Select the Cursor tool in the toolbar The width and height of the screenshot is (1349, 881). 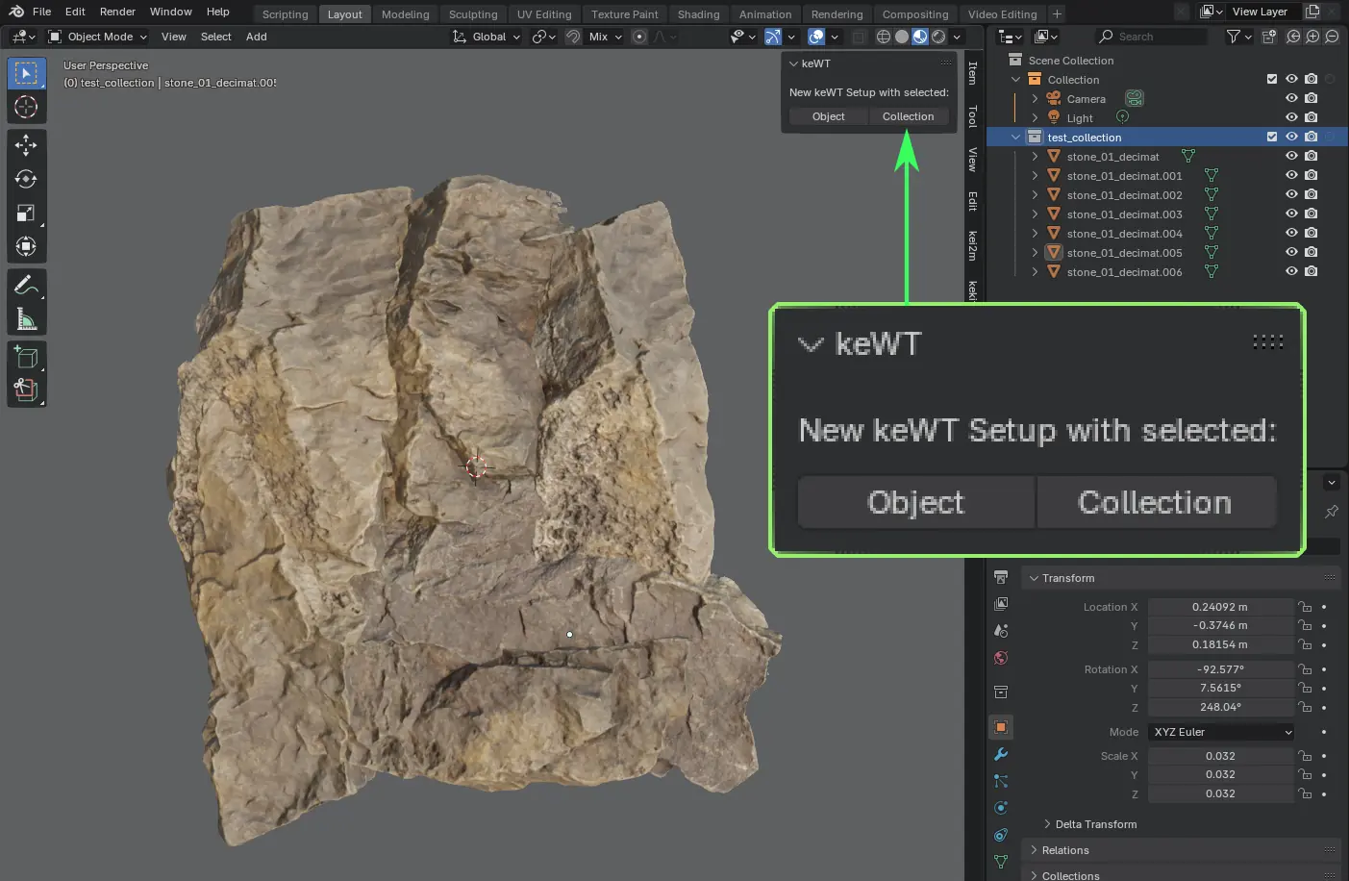tap(26, 107)
